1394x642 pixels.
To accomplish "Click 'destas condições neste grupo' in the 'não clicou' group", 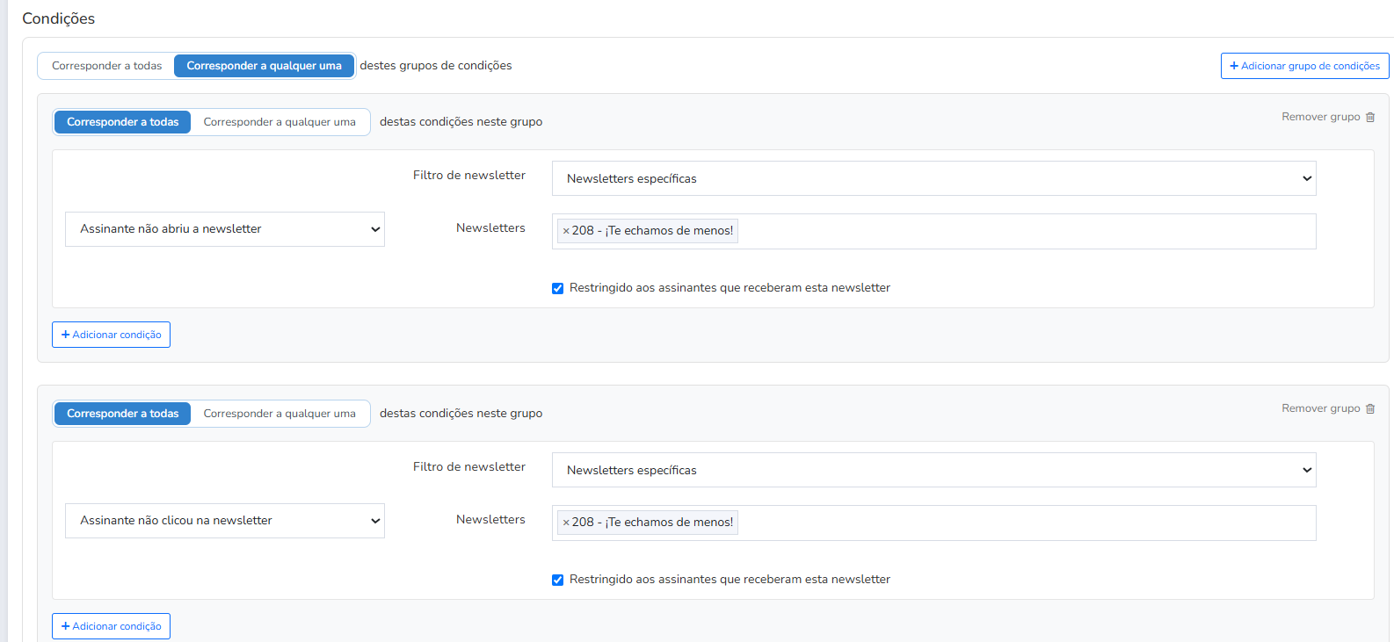I will (x=461, y=414).
